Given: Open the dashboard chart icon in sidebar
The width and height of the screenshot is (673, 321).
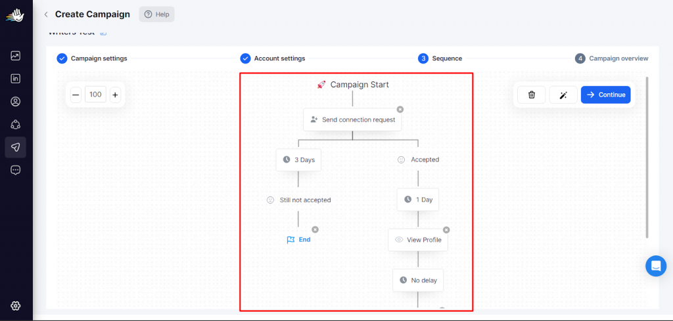Looking at the screenshot, I should [x=16, y=56].
